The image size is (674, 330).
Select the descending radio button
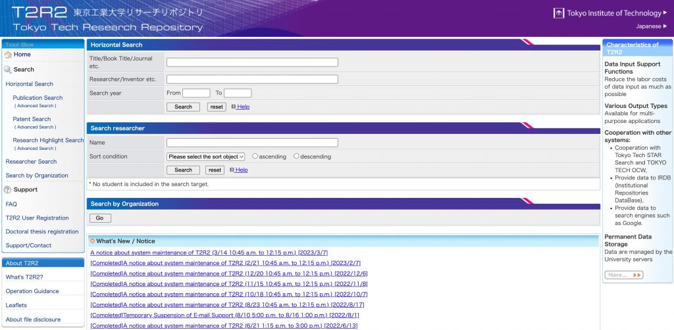click(296, 156)
